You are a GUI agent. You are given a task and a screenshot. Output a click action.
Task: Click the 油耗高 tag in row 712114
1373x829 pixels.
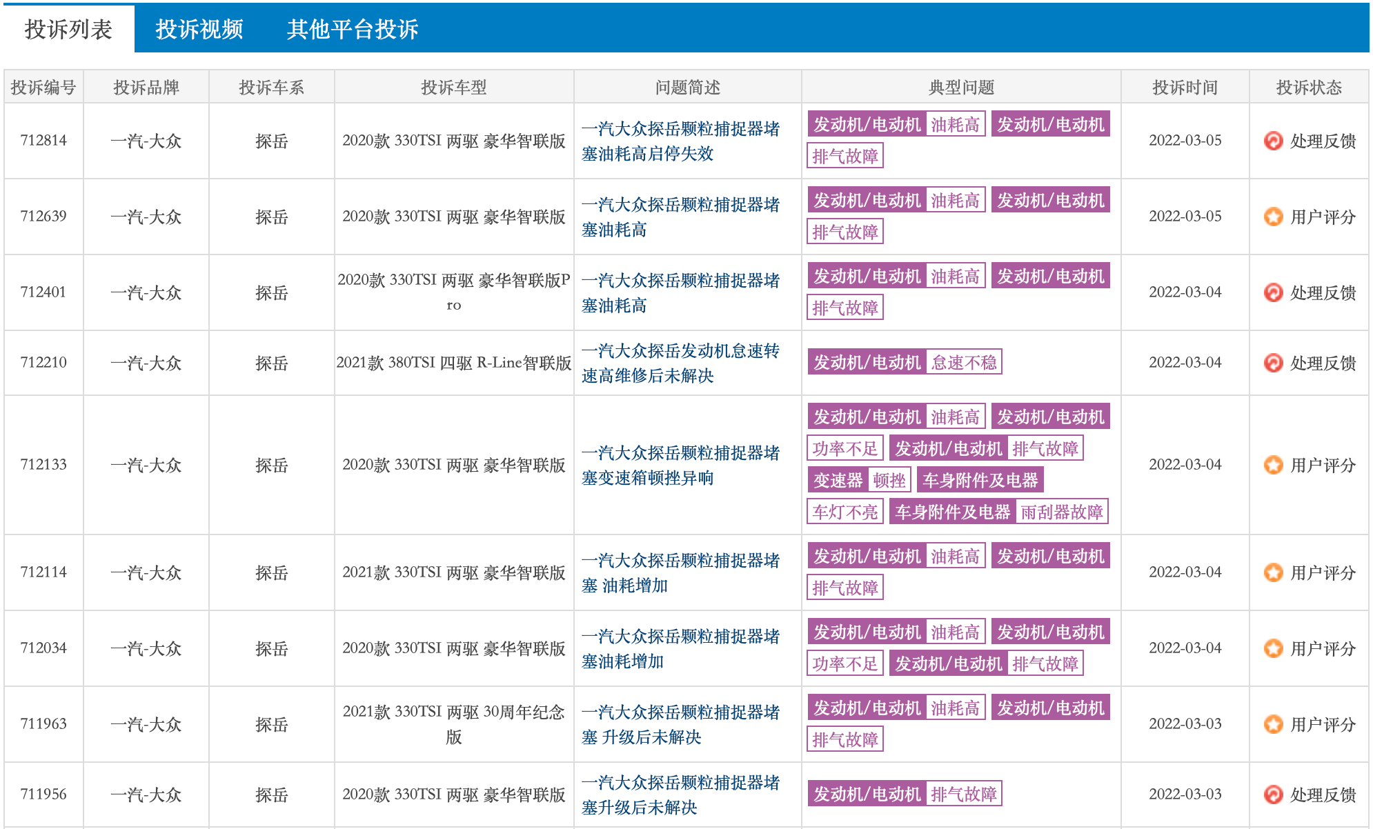pyautogui.click(x=956, y=557)
